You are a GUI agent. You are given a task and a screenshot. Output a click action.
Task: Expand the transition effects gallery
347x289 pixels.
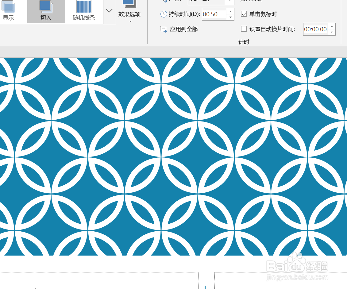coord(109,11)
